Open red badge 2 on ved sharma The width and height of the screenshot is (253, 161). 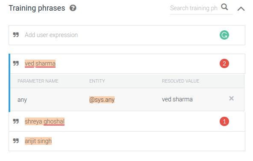click(x=224, y=63)
